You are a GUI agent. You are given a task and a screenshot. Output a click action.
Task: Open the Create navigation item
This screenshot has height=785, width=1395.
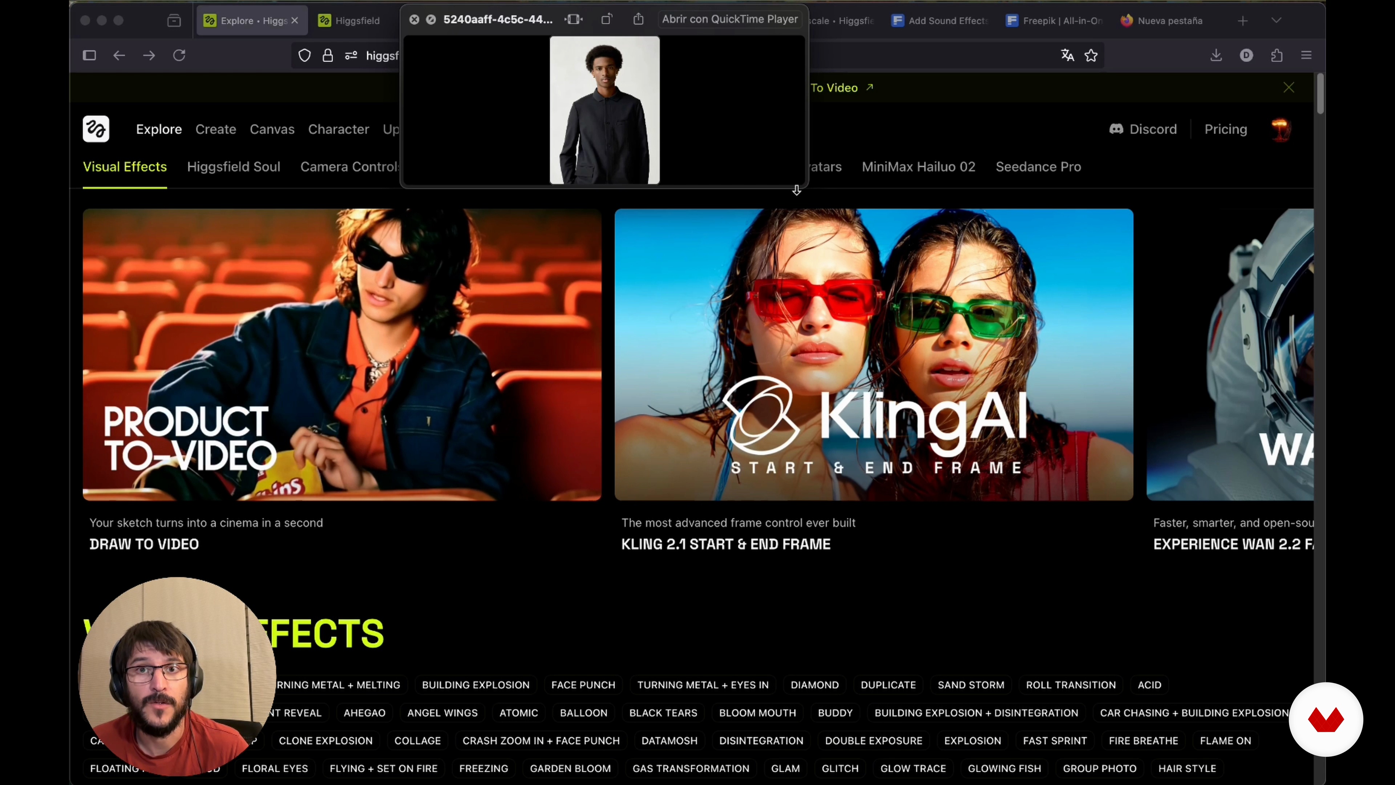tap(215, 129)
